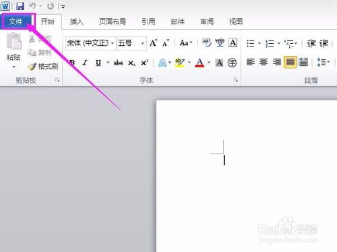Toggle Character Shading icon
Screen dimensions: 337x252
pyautogui.click(x=220, y=63)
